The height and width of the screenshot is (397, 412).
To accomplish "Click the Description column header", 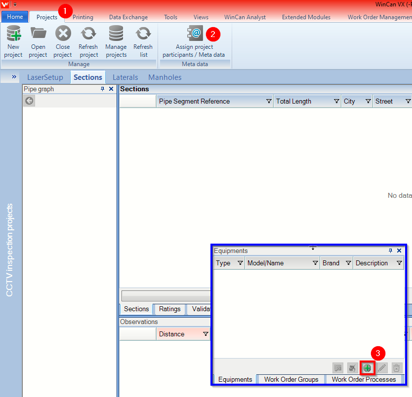I will click(378, 263).
